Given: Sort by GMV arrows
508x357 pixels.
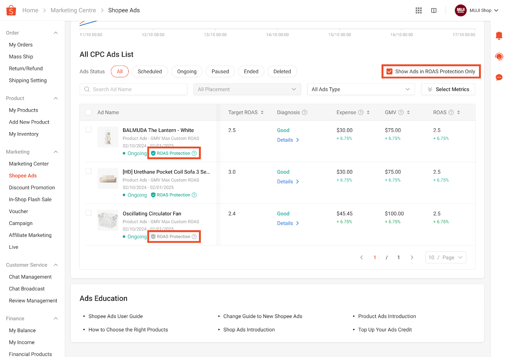Looking at the screenshot, I should [408, 112].
